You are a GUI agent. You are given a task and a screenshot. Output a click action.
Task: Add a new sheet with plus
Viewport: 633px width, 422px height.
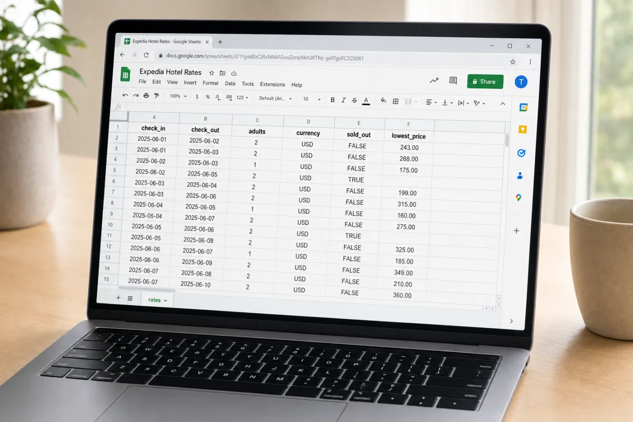(118, 298)
